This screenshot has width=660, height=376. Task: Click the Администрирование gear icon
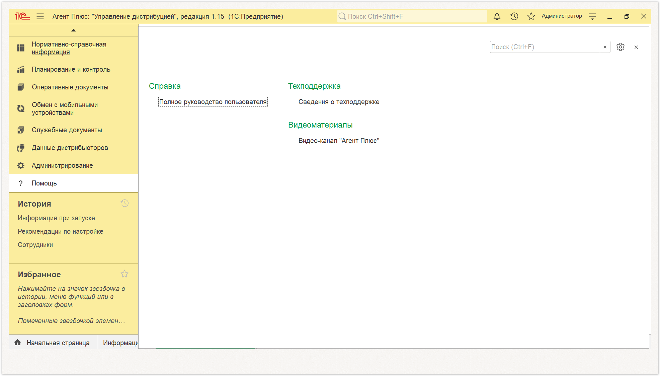click(x=21, y=165)
